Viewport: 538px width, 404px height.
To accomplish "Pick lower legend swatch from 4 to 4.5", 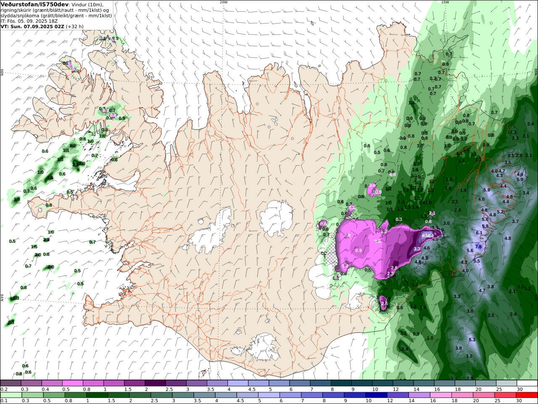I will click(226, 395).
